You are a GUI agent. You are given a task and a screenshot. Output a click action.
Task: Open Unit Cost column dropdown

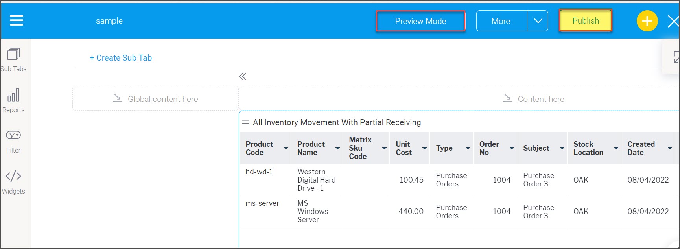click(424, 148)
